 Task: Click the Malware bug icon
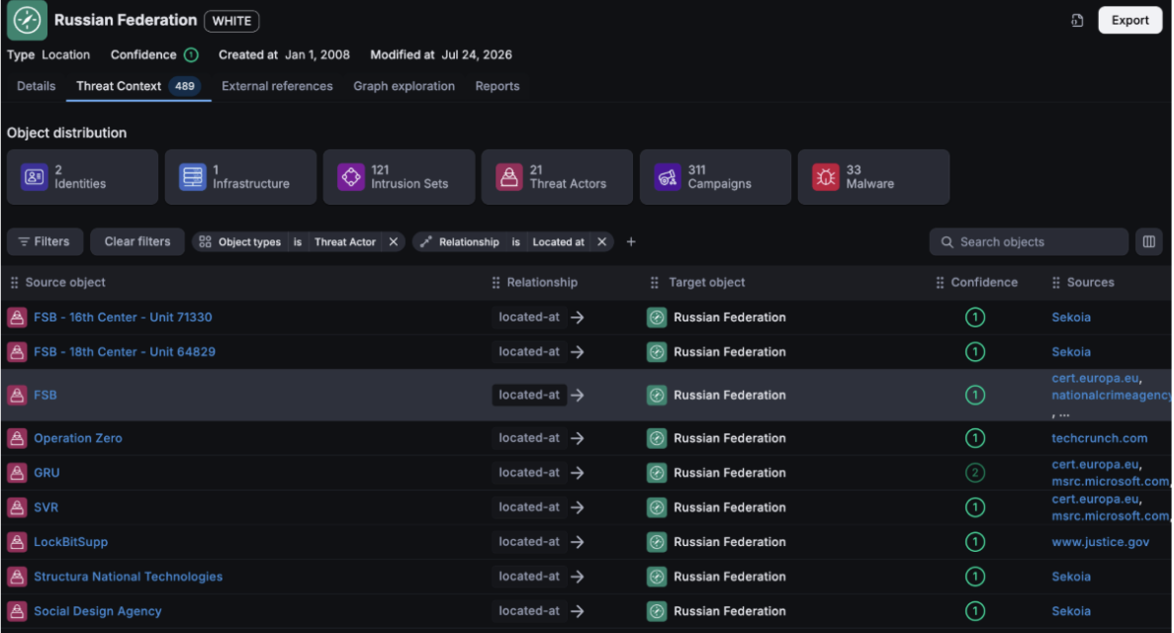pos(825,177)
